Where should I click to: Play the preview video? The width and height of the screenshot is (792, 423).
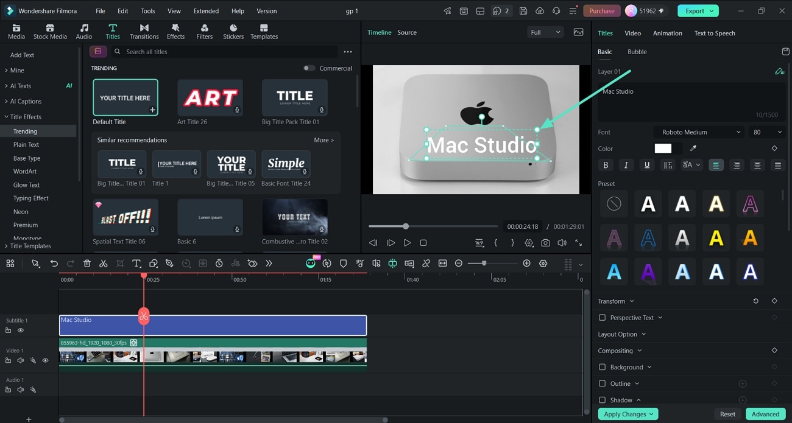click(x=407, y=243)
